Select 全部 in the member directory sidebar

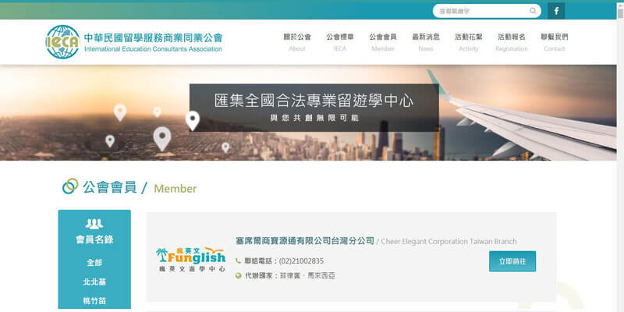[x=94, y=263]
